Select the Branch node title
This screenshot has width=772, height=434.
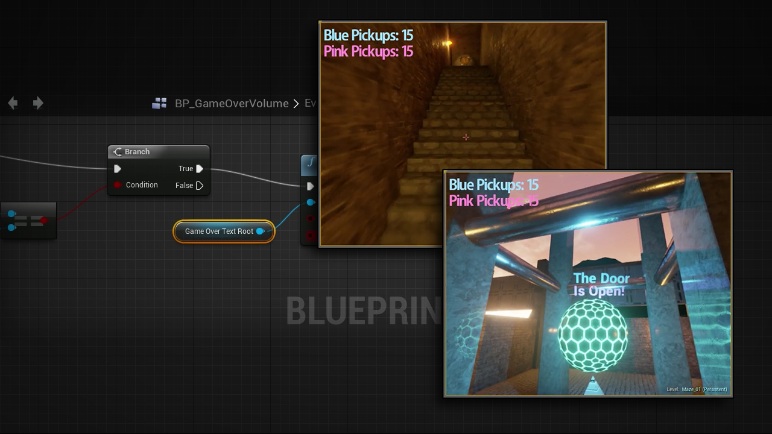tap(138, 152)
